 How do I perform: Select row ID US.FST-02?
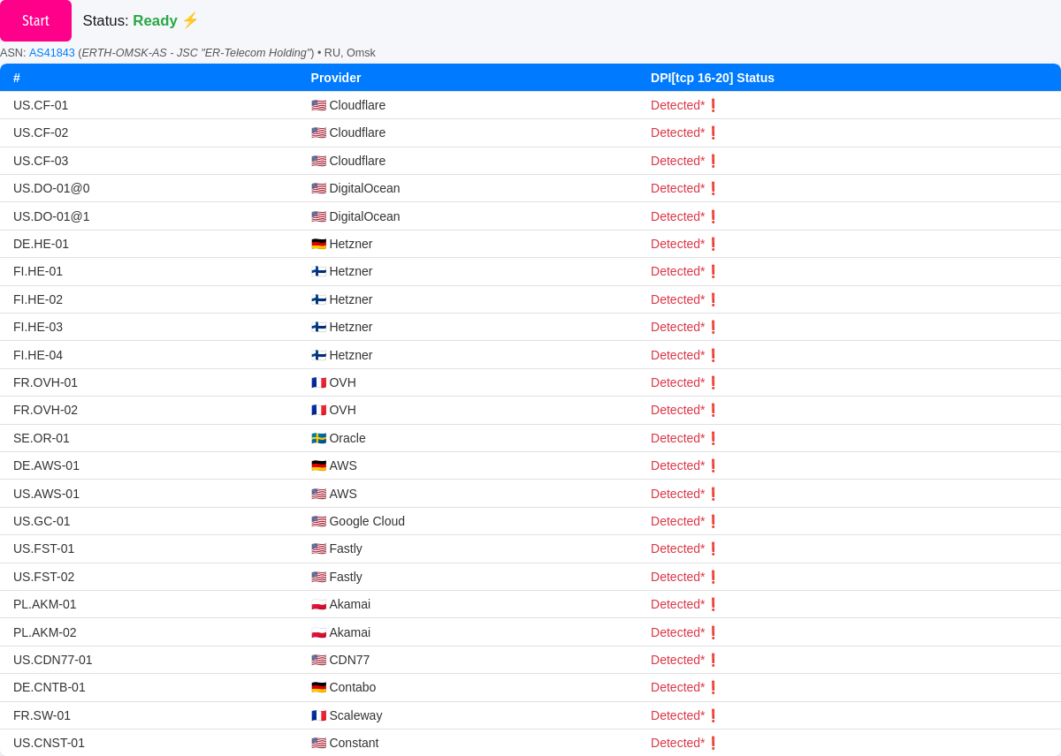tap(44, 577)
